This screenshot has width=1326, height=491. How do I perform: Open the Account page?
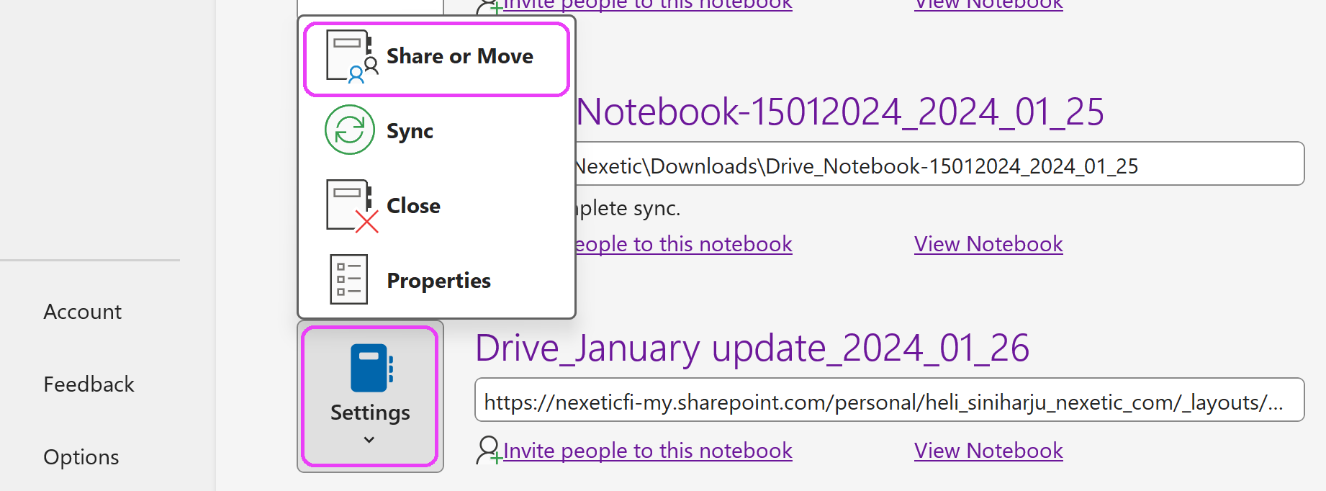coord(83,312)
